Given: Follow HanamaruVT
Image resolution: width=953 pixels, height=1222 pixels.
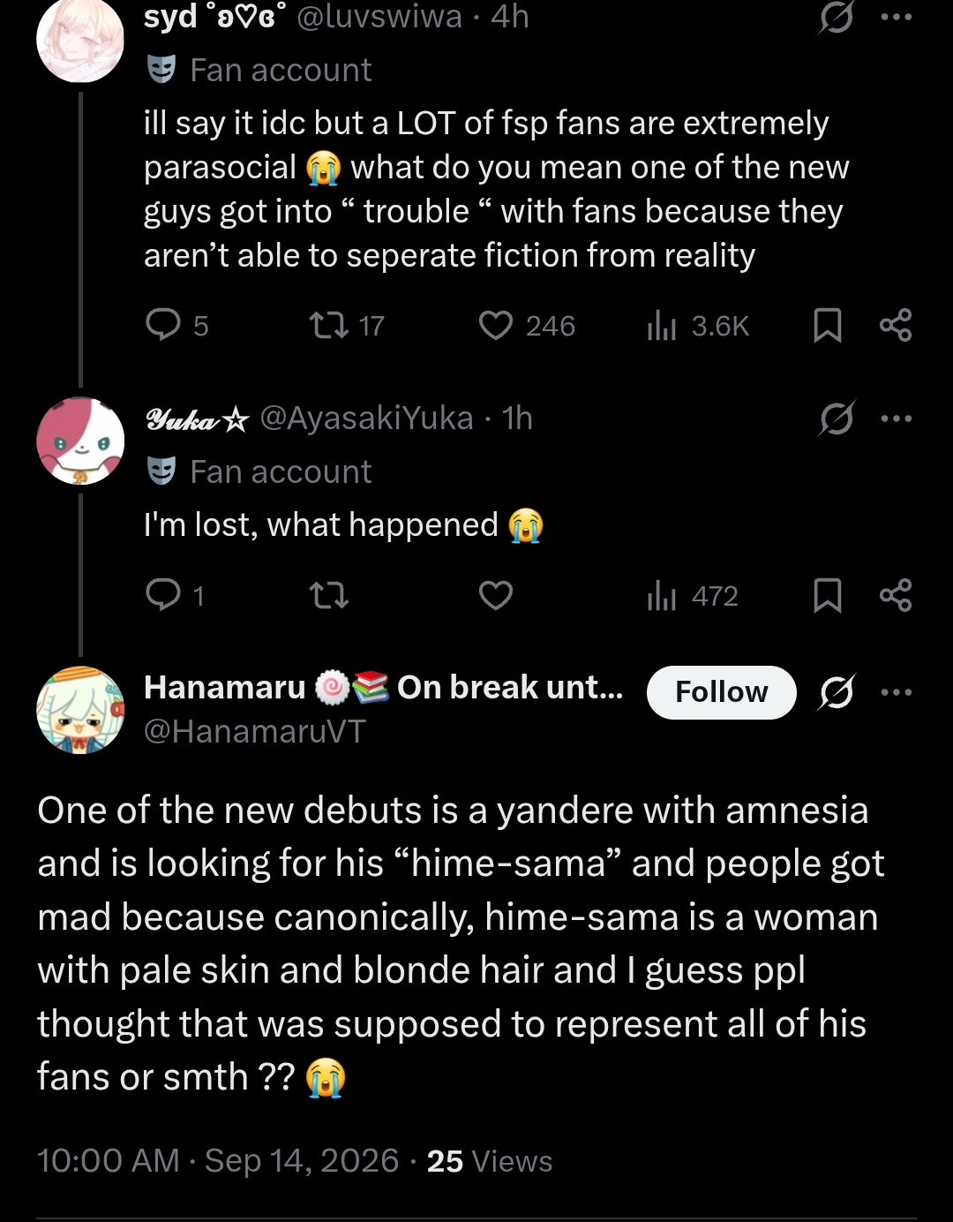Looking at the screenshot, I should pyautogui.click(x=722, y=692).
